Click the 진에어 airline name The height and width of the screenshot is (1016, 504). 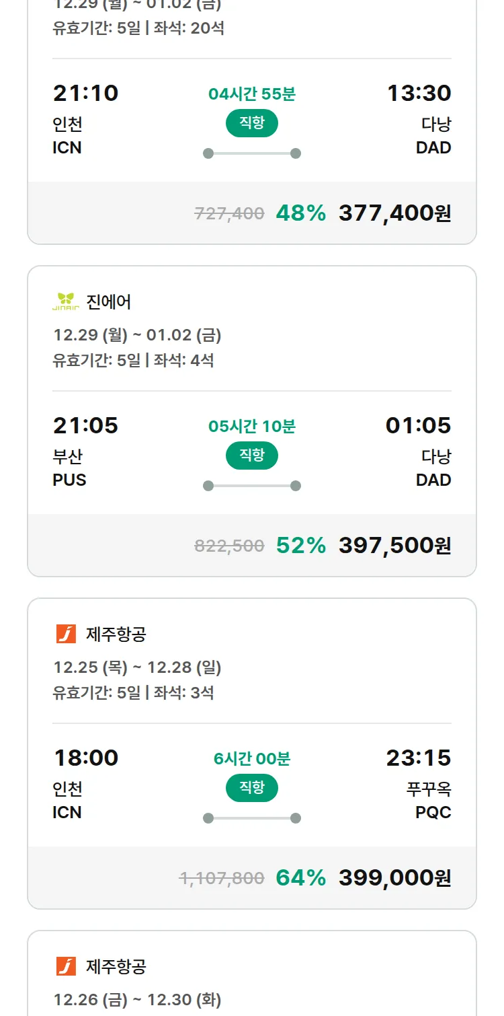click(x=109, y=302)
